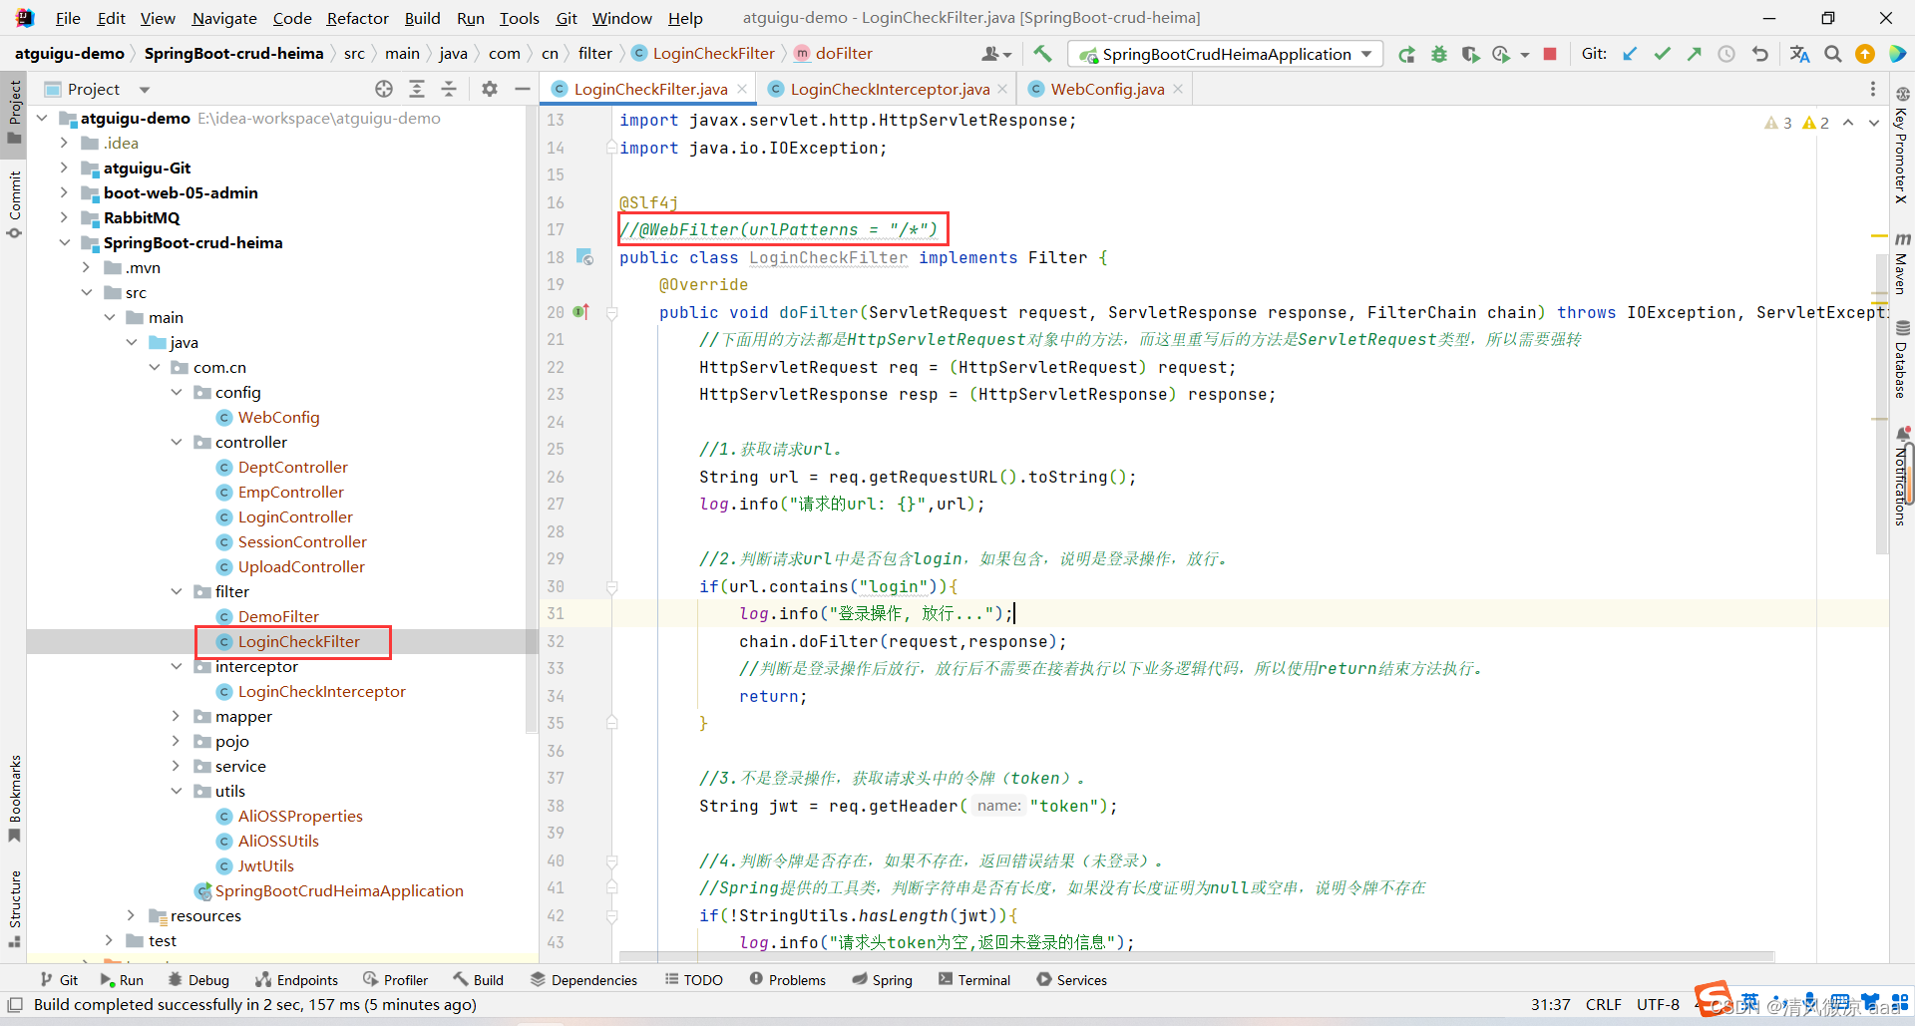Viewport: 1915px width, 1026px height.
Task: Click the user account icon in toolbar
Action: pos(995,54)
